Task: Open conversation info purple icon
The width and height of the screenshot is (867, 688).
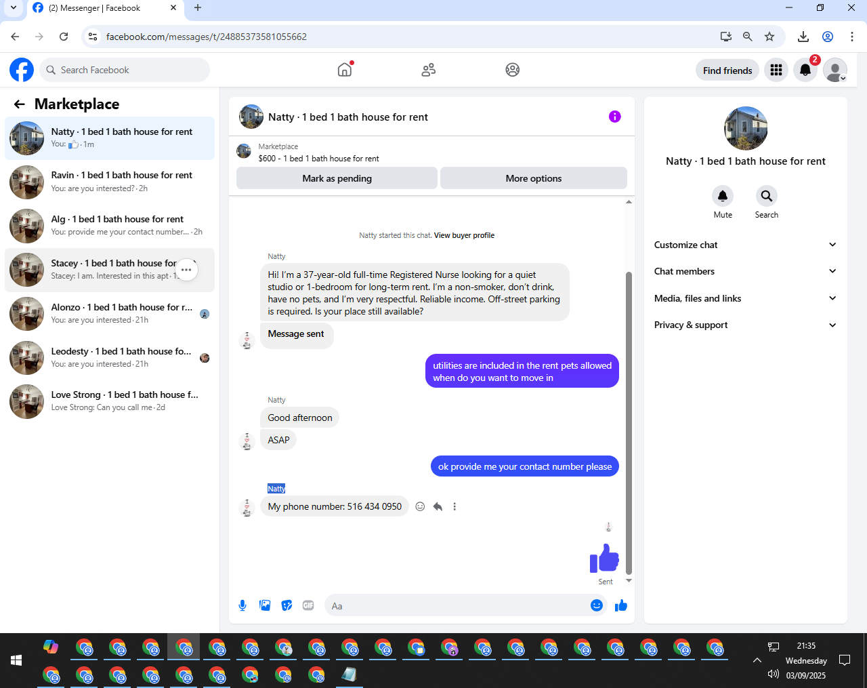Action: pyautogui.click(x=615, y=117)
